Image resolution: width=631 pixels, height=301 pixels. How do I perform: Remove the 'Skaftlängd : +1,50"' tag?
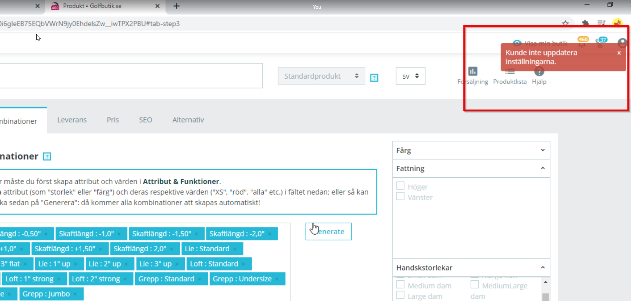coord(101,249)
